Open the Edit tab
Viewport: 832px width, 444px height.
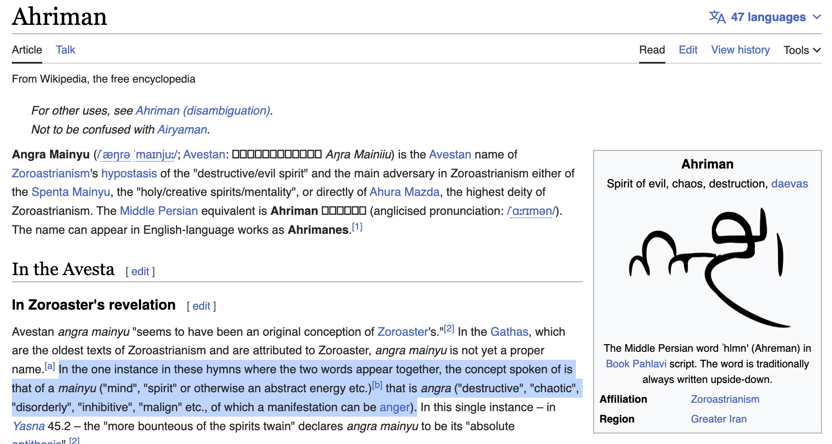click(x=688, y=50)
